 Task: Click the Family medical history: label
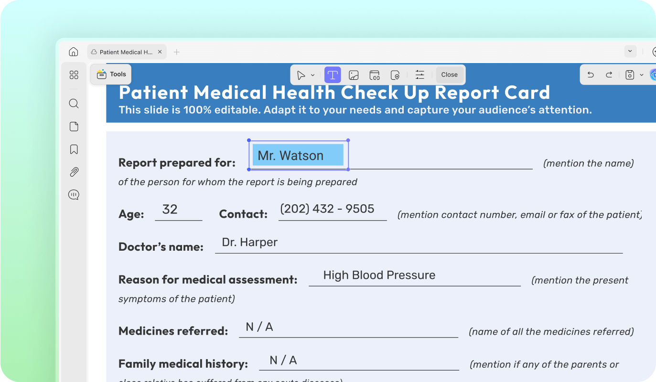[183, 364]
